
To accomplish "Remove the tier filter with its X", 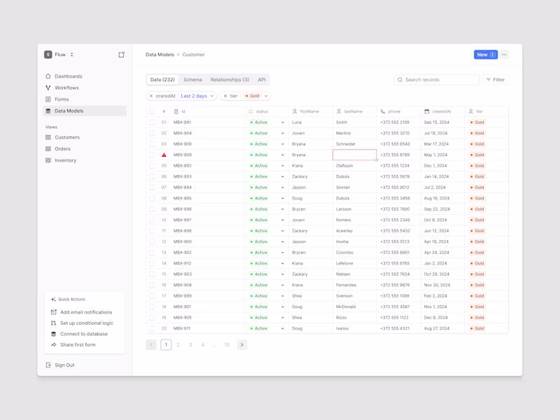I will pyautogui.click(x=225, y=96).
